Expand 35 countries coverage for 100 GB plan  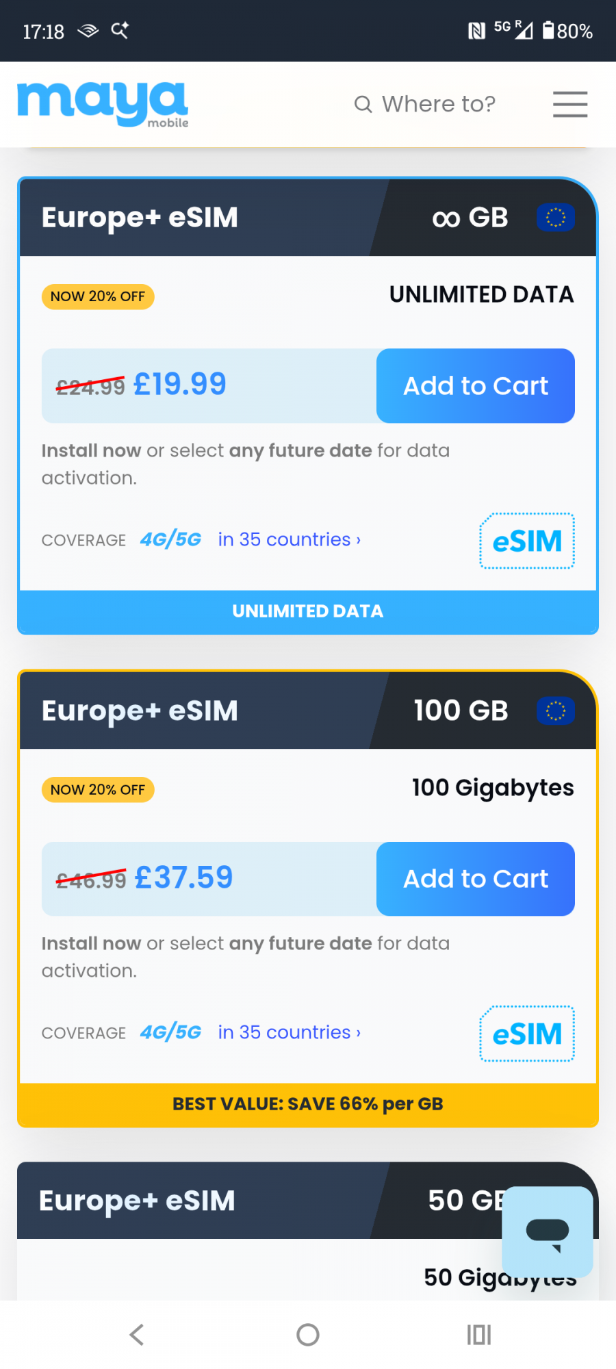click(289, 1033)
